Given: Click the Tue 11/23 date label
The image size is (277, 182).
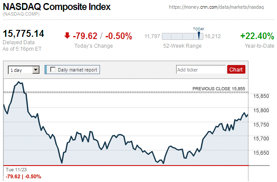Looking at the screenshot, I should pyautogui.click(x=15, y=170).
